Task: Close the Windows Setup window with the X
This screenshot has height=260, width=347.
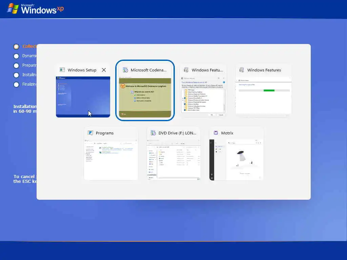Action: (x=104, y=70)
